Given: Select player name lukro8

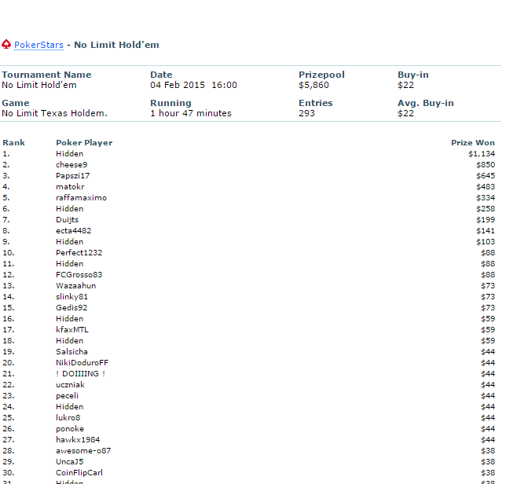Looking at the screenshot, I should coord(68,417).
